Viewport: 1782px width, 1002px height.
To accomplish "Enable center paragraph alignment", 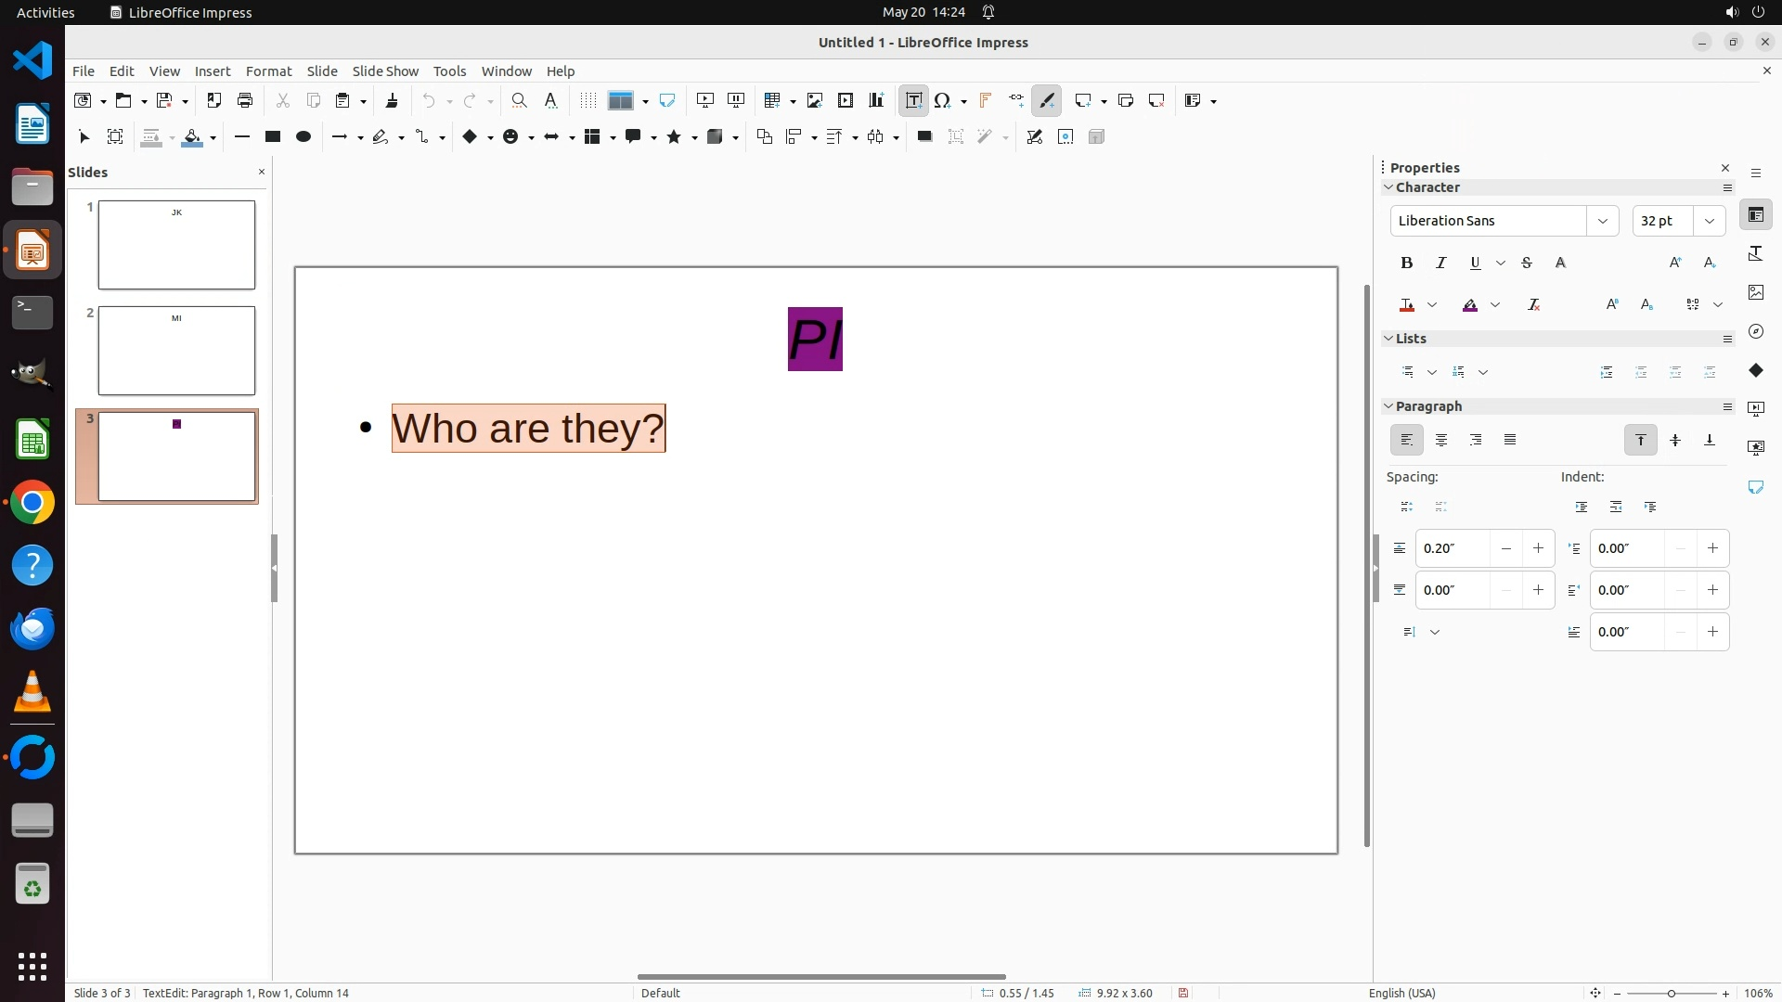I will click(1440, 441).
